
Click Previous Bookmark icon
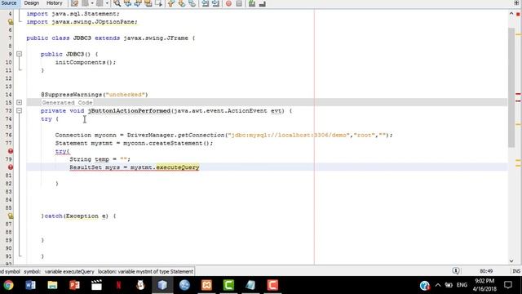[171, 3]
